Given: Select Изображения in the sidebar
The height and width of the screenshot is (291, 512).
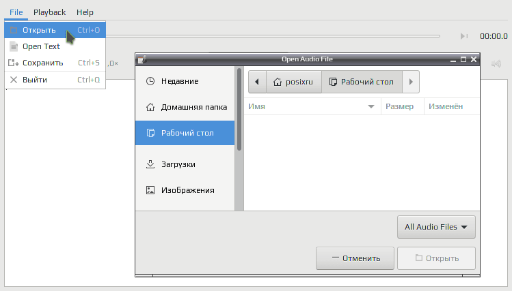Looking at the screenshot, I should 185,190.
